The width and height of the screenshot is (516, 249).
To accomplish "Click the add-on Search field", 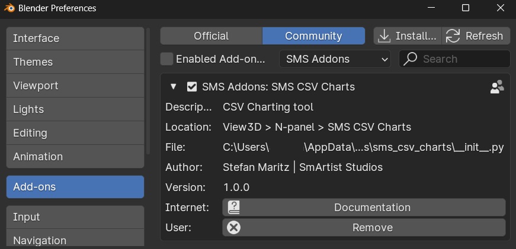I will pos(454,59).
